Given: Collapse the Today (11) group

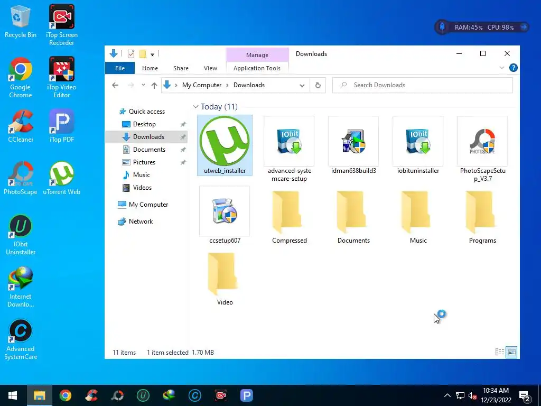Looking at the screenshot, I should 195,107.
